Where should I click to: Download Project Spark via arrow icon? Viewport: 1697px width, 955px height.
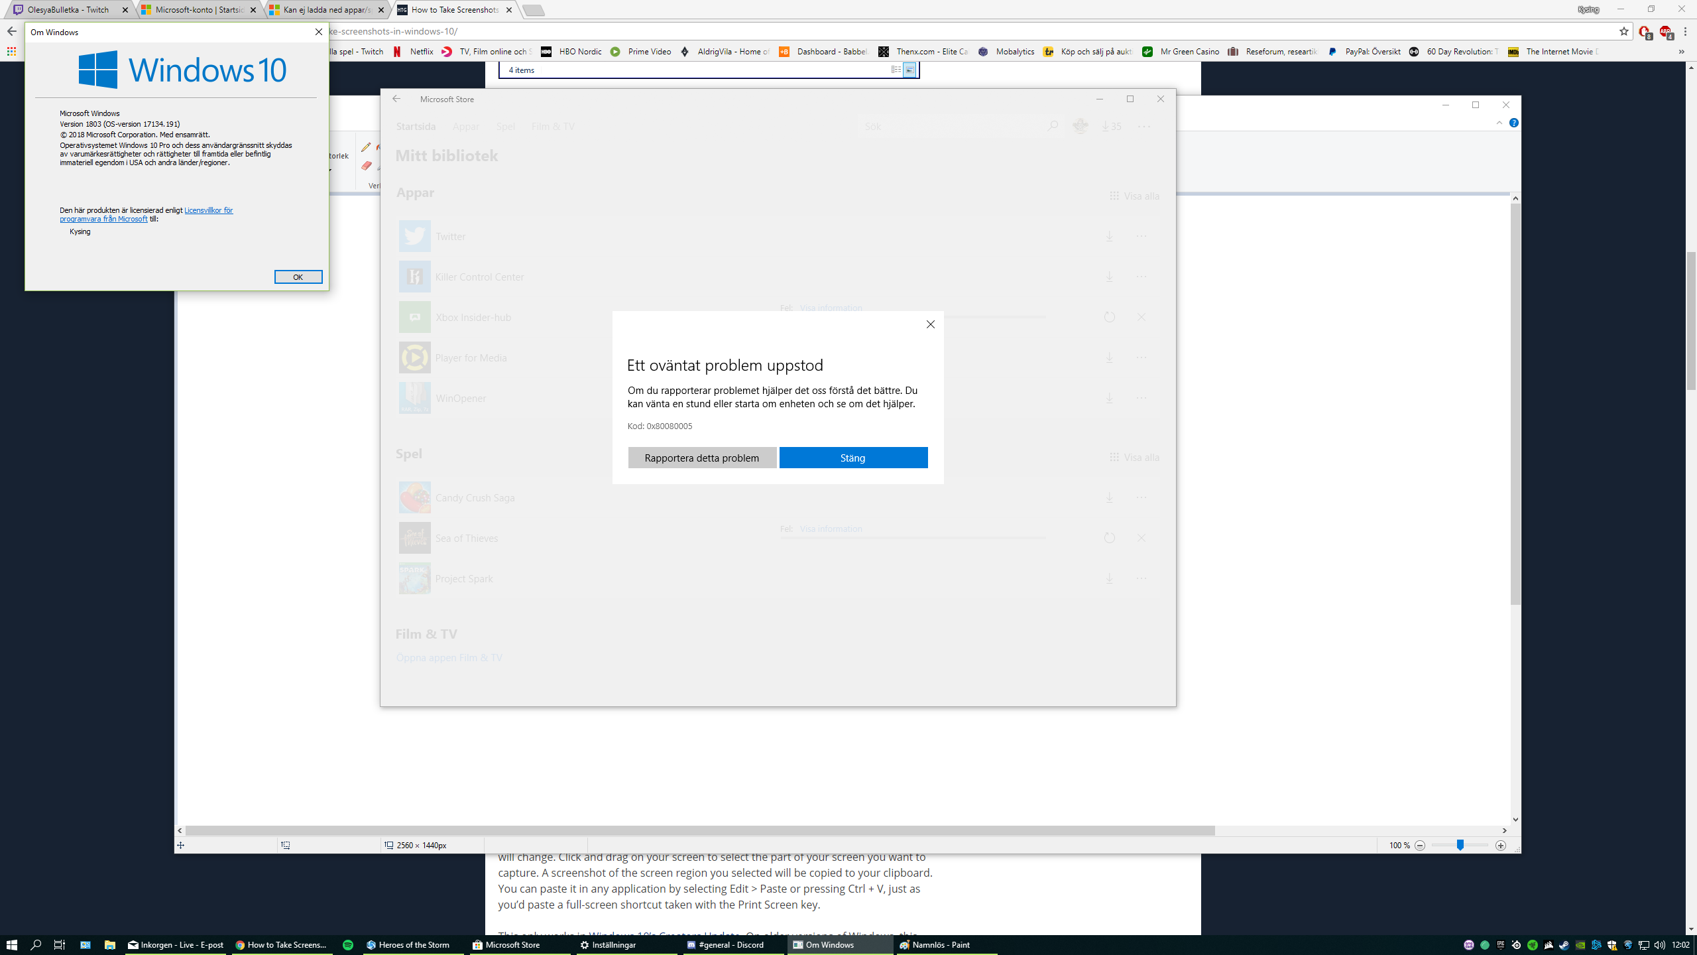[1109, 578]
